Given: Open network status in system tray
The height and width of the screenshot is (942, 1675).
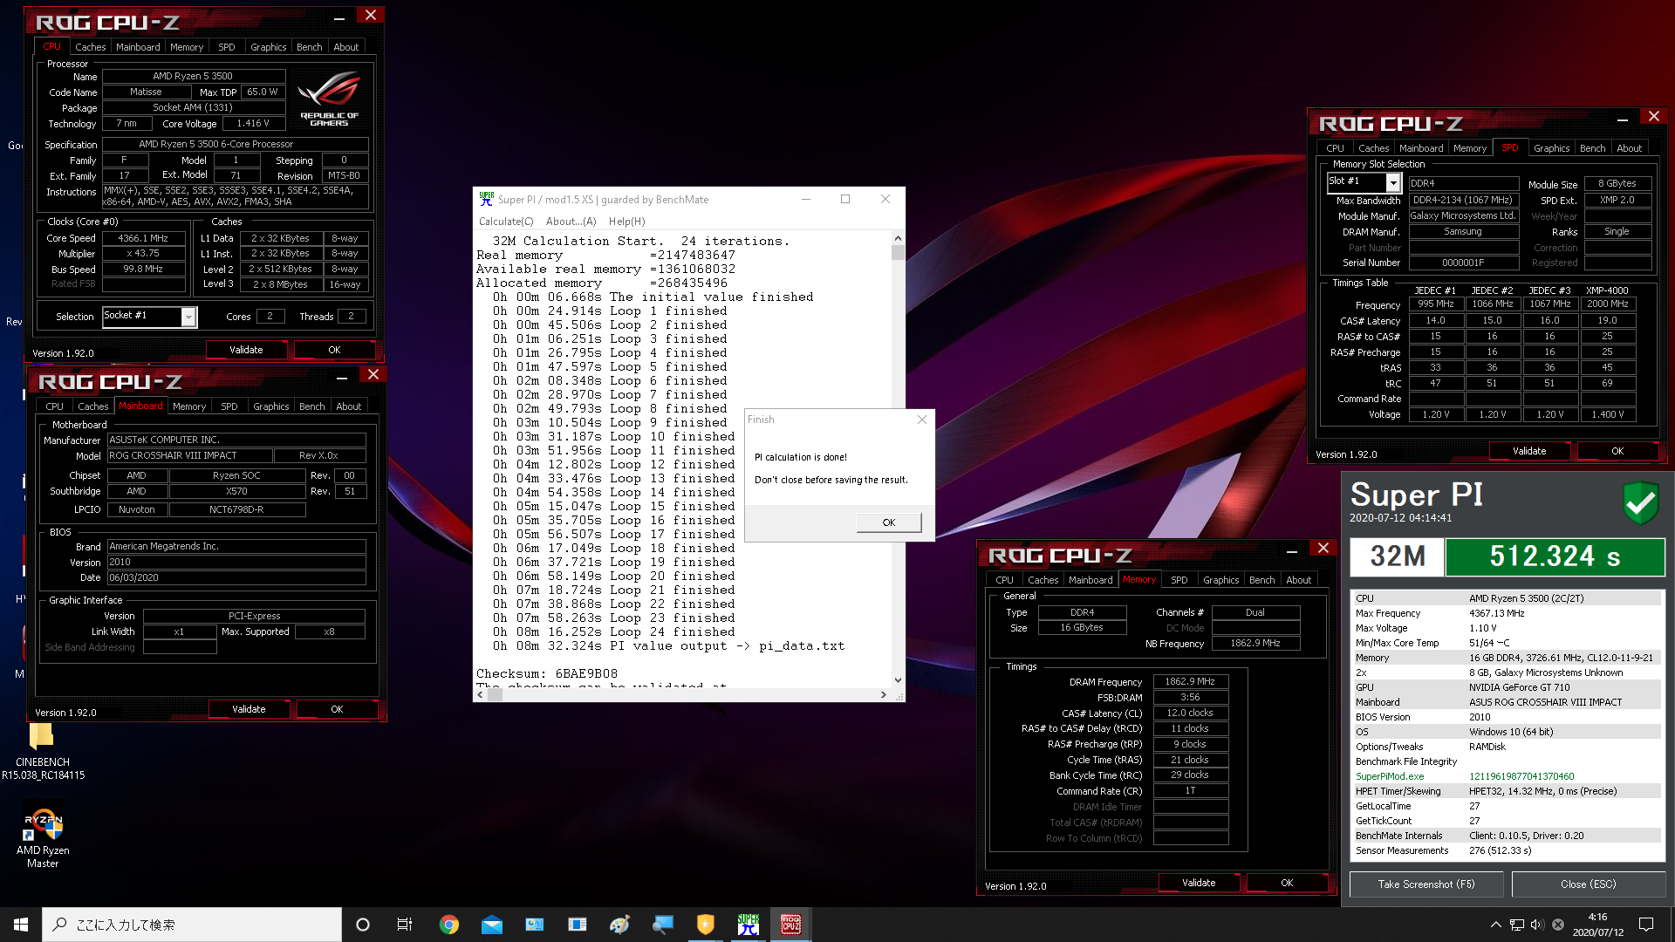Looking at the screenshot, I should (1517, 925).
